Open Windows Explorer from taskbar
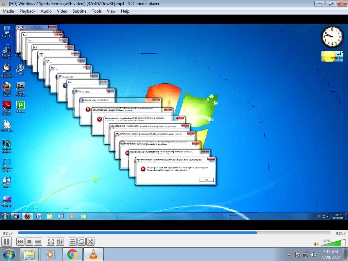 pyautogui.click(x=29, y=254)
